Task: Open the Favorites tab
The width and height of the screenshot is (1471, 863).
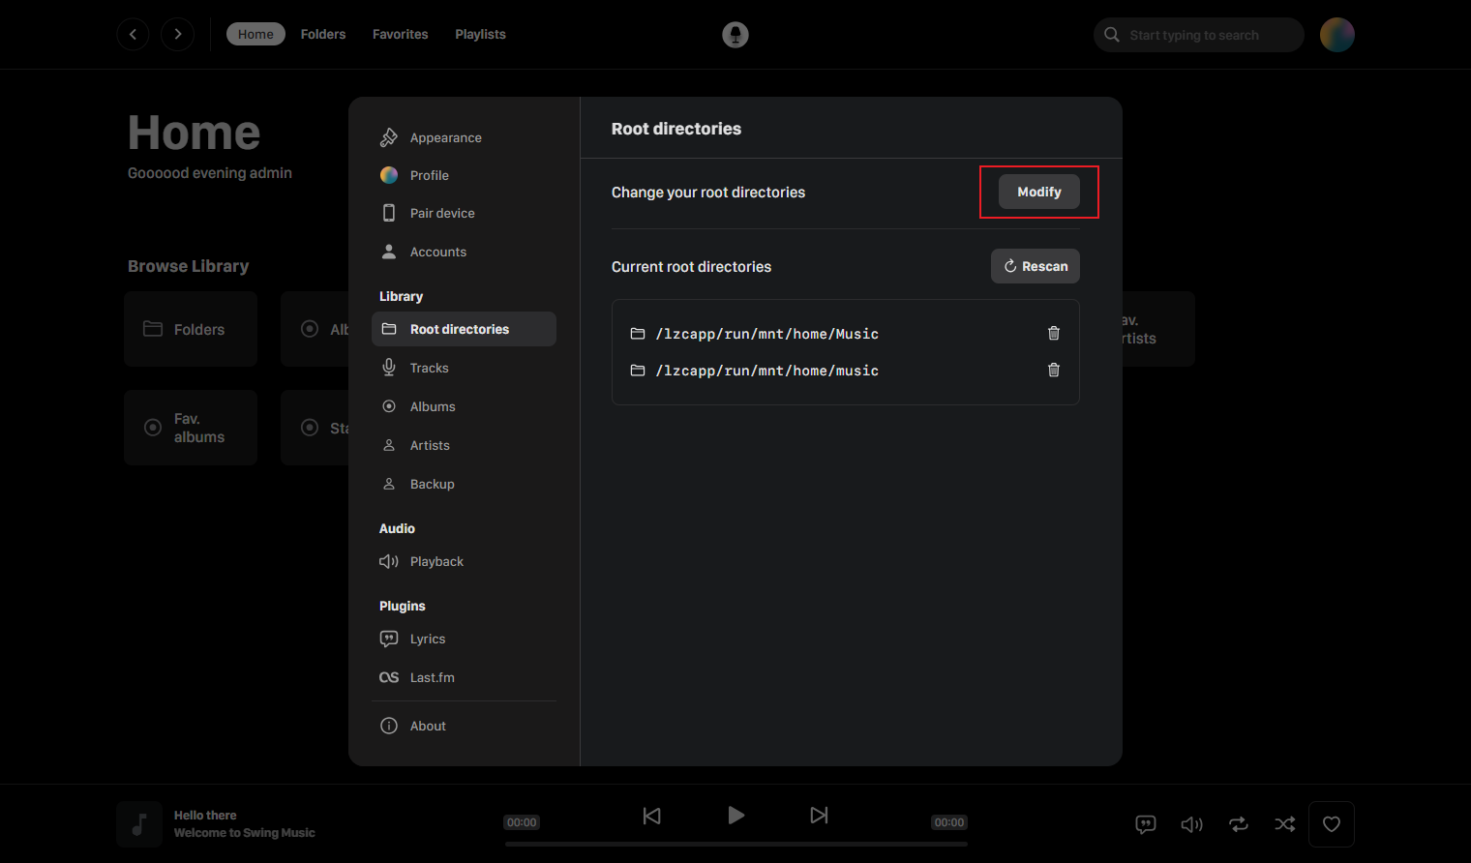Action: click(x=400, y=34)
